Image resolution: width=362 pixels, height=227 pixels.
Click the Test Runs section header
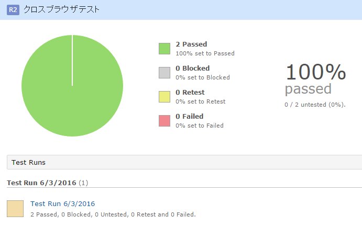28,162
